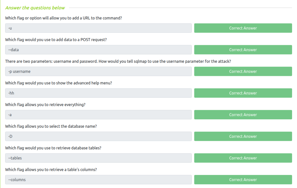Focus the -p username answer field
297x188 pixels.
pyautogui.click(x=98, y=71)
